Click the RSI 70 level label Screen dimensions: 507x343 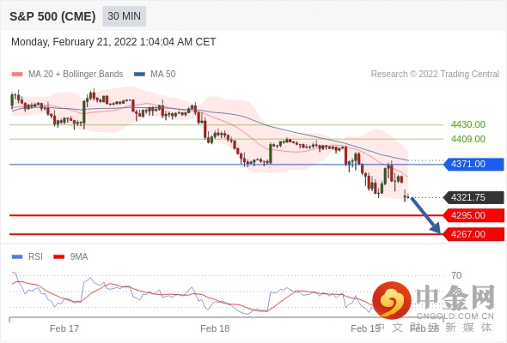point(456,275)
